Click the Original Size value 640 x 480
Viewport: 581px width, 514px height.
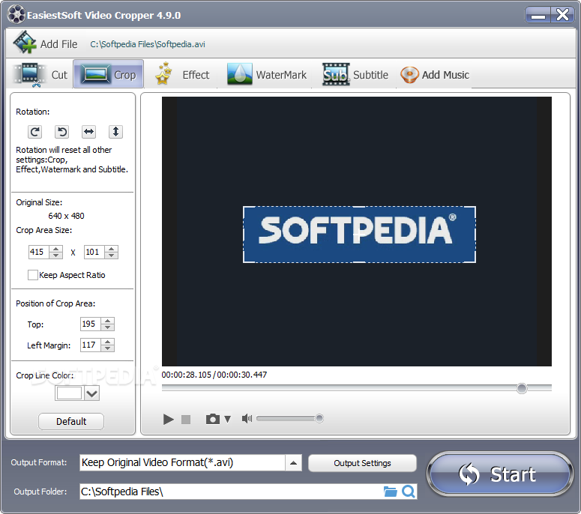(x=66, y=216)
